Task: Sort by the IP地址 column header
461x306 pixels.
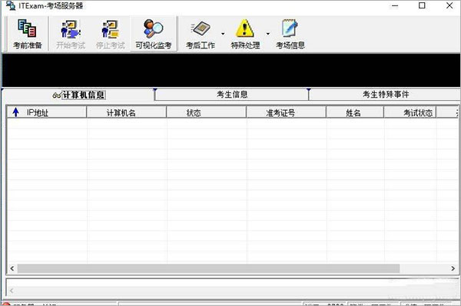Action: click(x=47, y=112)
